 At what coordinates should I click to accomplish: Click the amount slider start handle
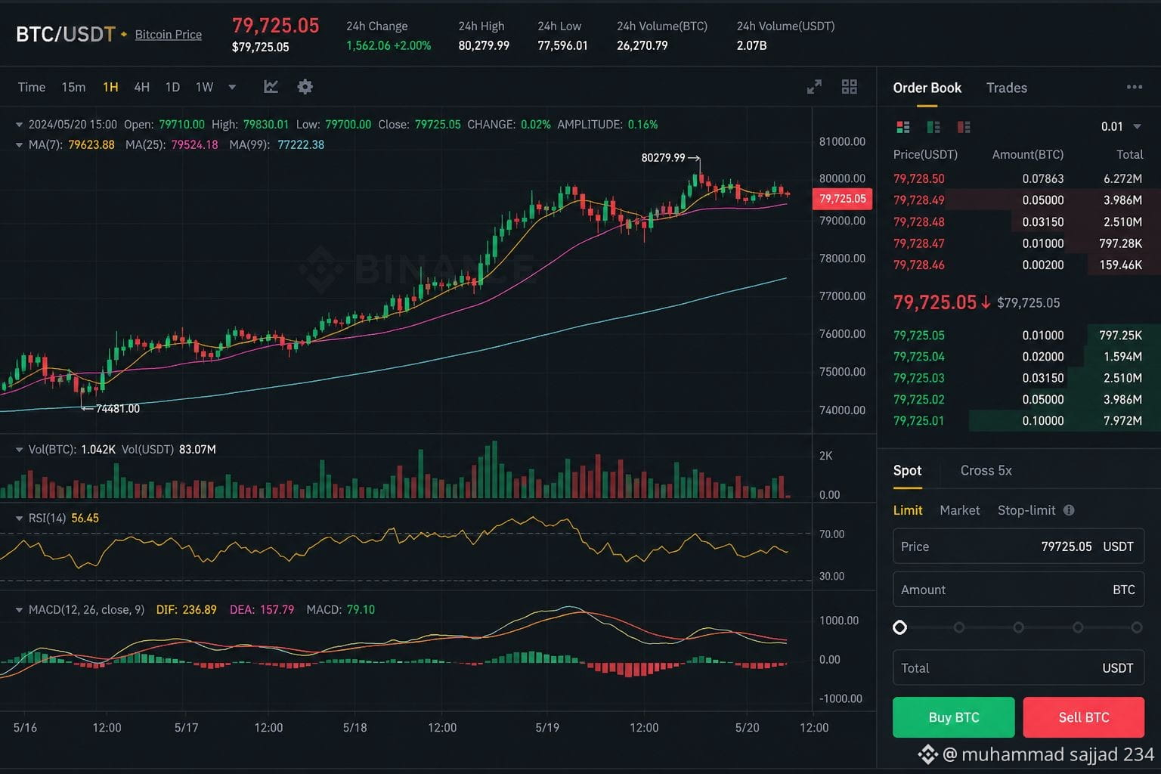[x=899, y=627]
